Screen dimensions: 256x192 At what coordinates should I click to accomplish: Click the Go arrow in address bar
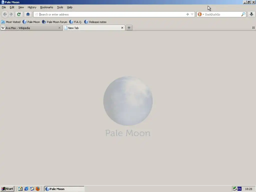pyautogui.click(x=187, y=14)
